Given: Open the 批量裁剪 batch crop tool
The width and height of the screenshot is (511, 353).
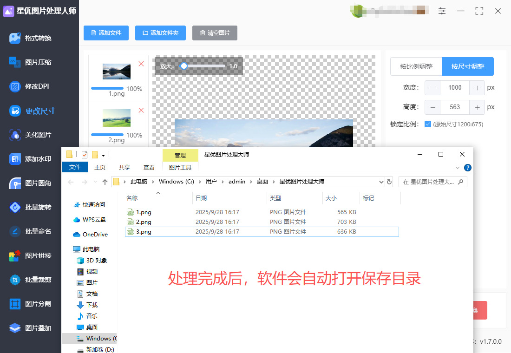Looking at the screenshot, I should coord(30,280).
